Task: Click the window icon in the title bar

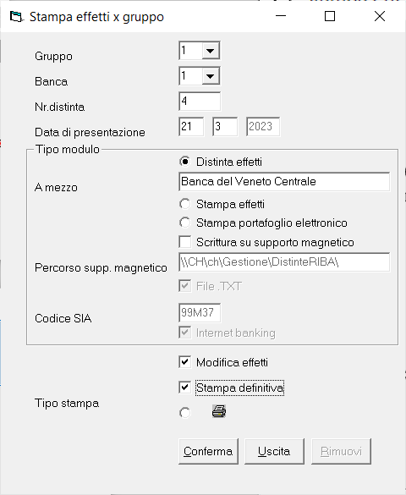Action: pos(16,16)
